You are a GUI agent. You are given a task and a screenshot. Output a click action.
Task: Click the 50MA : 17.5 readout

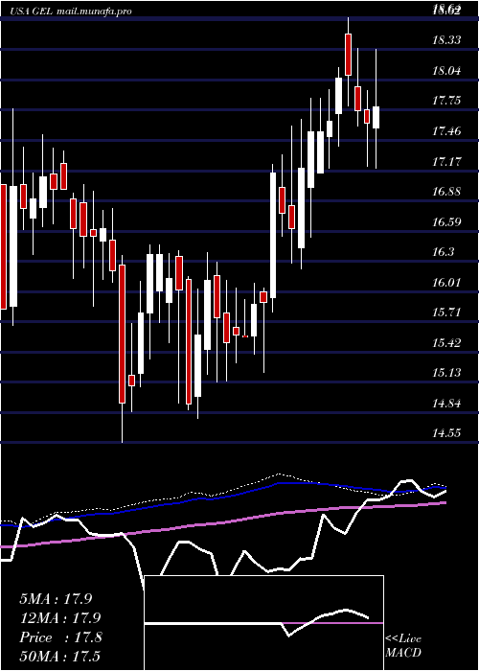pos(59,656)
